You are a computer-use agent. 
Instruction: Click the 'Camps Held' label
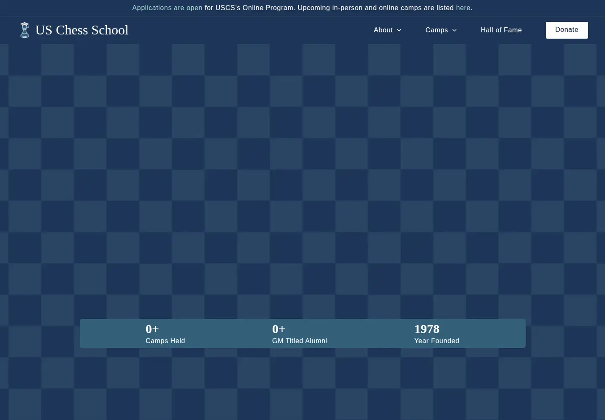pos(165,341)
